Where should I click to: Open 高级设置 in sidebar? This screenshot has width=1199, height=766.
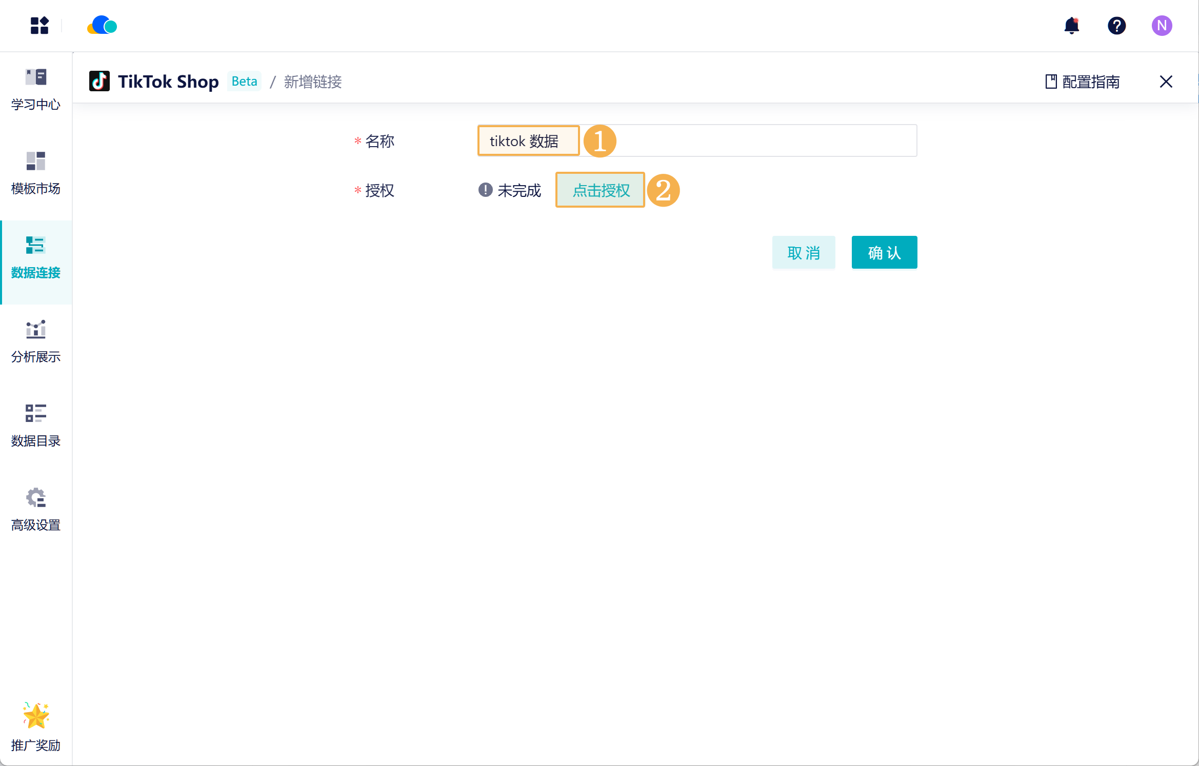[36, 510]
